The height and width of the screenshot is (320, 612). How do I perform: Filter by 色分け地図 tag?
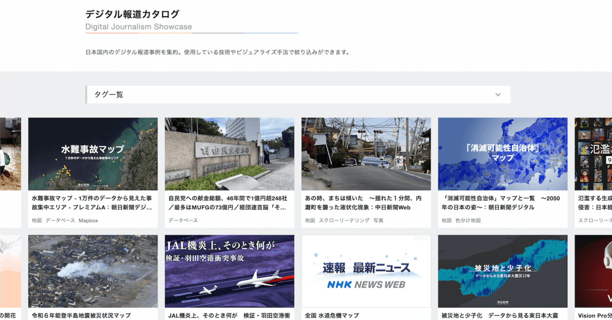pyautogui.click(x=468, y=220)
